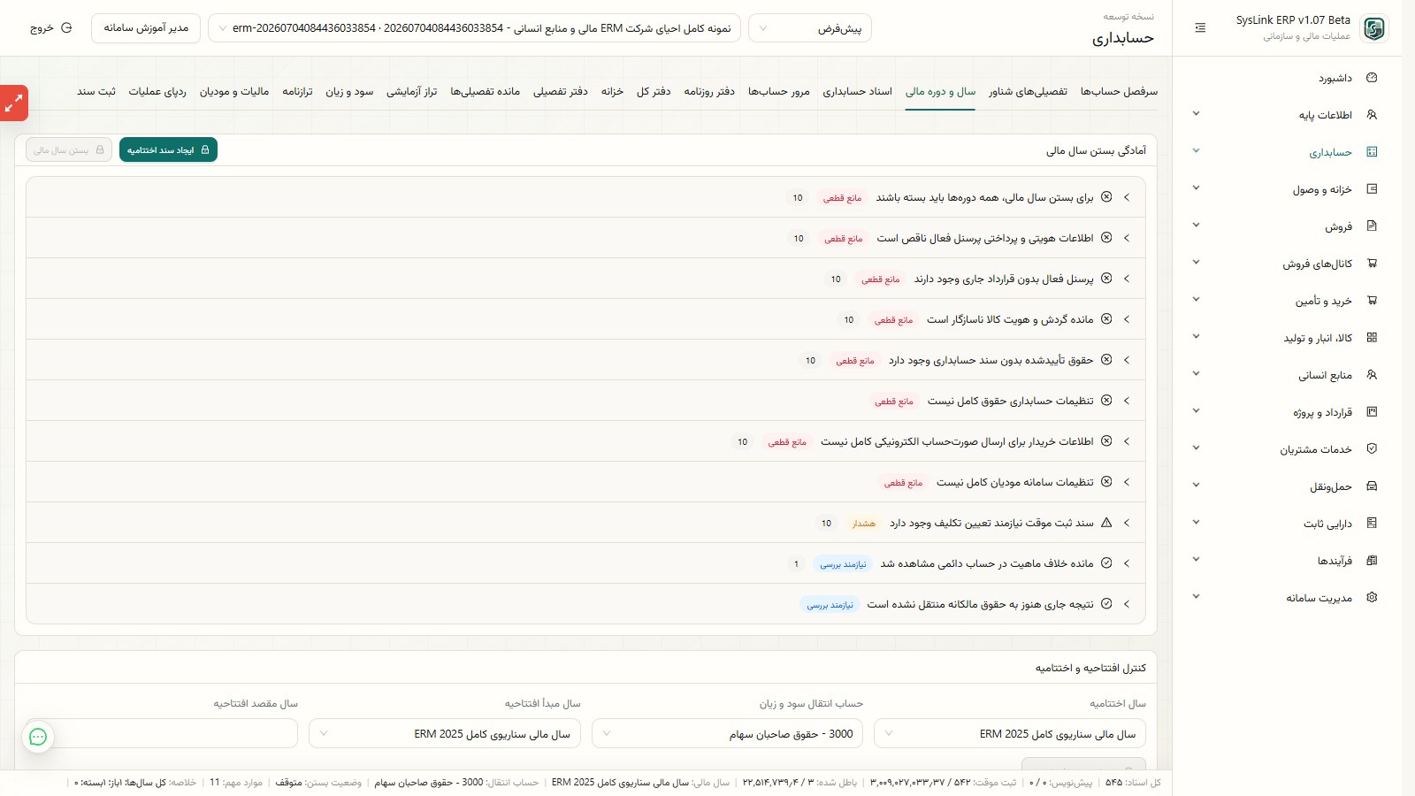Open the پیش‌فرض dropdown in header

point(810,28)
